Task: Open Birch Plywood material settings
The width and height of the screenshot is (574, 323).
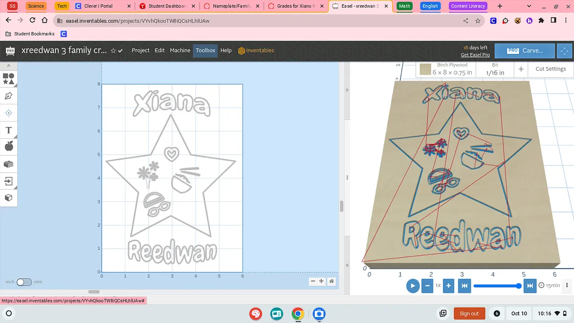Action: click(445, 69)
